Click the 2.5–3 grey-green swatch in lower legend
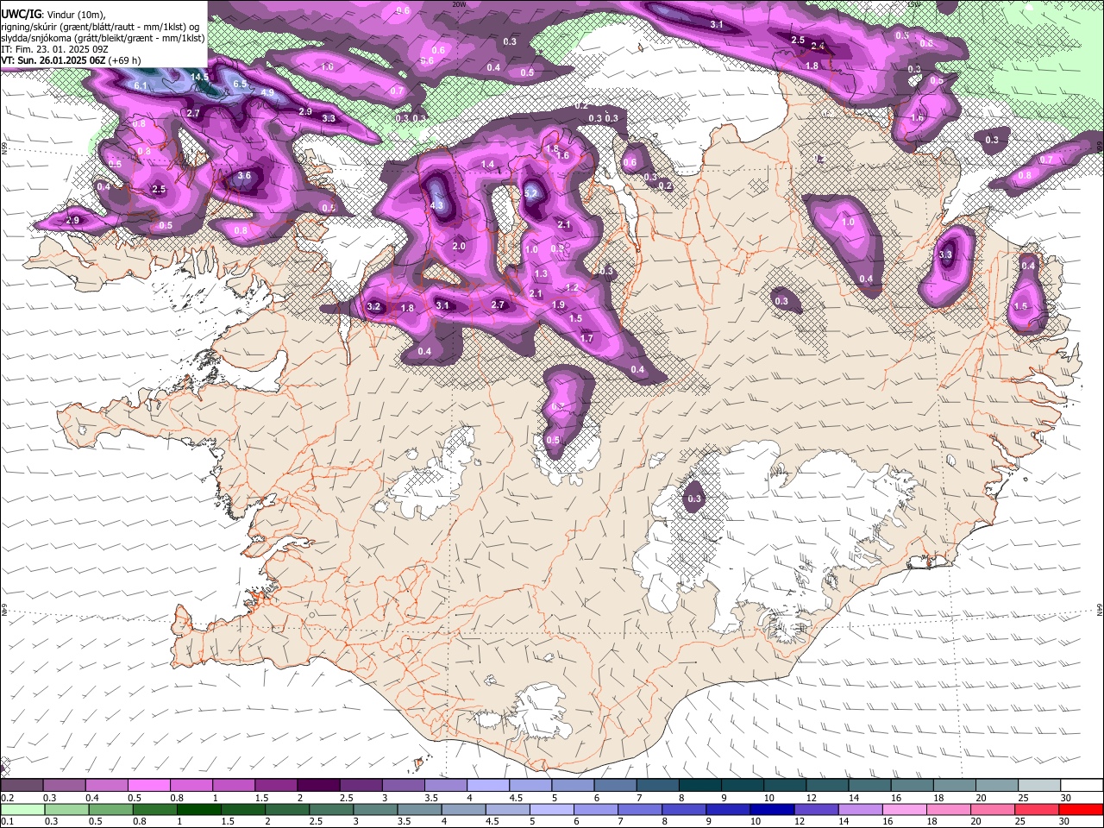 [x=330, y=810]
